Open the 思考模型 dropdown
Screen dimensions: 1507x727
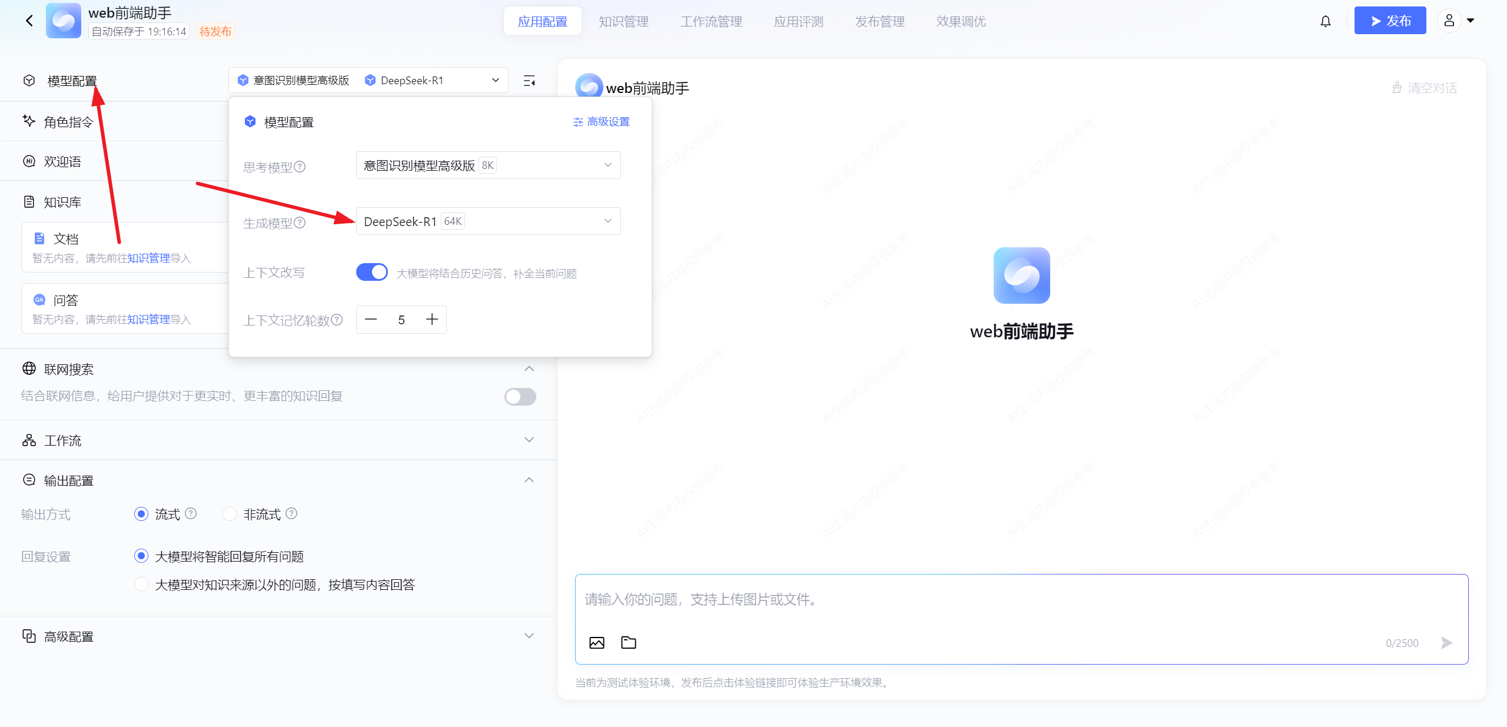(488, 165)
